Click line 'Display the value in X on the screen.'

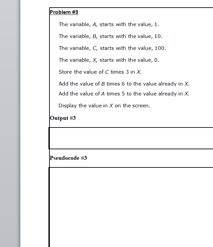pos(104,106)
